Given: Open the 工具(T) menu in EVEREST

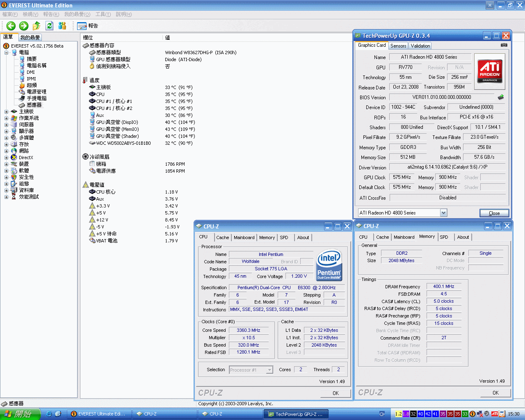Looking at the screenshot, I should [103, 14].
